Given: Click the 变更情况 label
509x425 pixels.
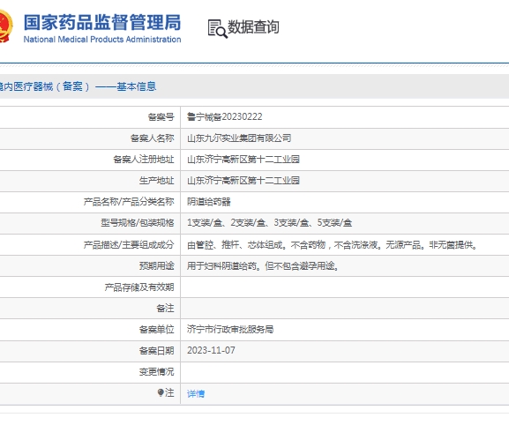Looking at the screenshot, I should [156, 372].
